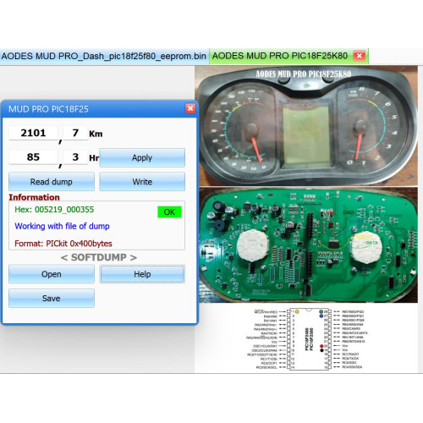Click the green circuit board photo
The image size is (423, 423).
click(x=308, y=245)
